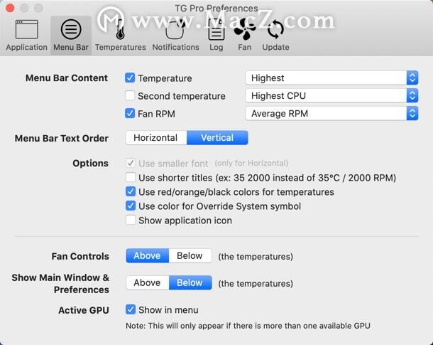Open the Highest CPU dropdown
Viewport: 433px width, 345px height.
click(x=331, y=96)
